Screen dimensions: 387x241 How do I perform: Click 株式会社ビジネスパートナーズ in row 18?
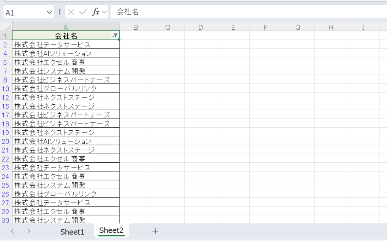(x=66, y=124)
